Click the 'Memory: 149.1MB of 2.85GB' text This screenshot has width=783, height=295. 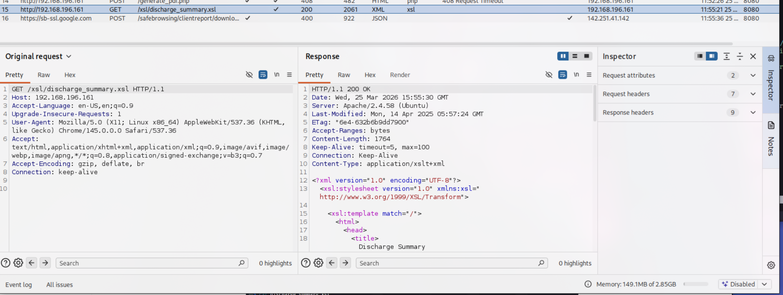pos(636,284)
